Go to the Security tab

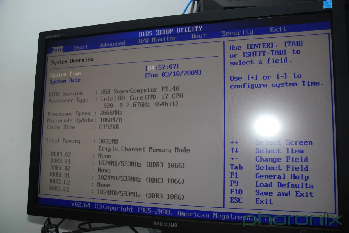tap(237, 33)
